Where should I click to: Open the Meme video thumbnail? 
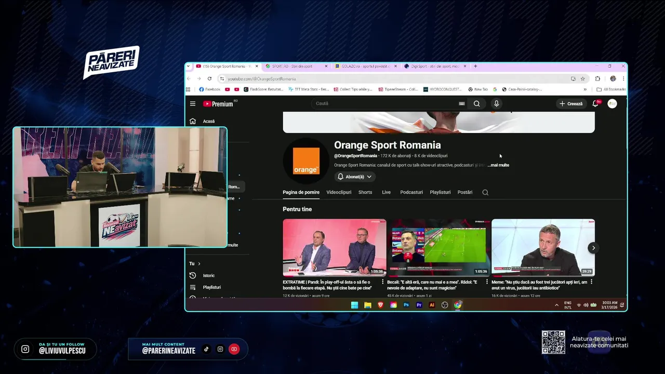click(x=543, y=247)
